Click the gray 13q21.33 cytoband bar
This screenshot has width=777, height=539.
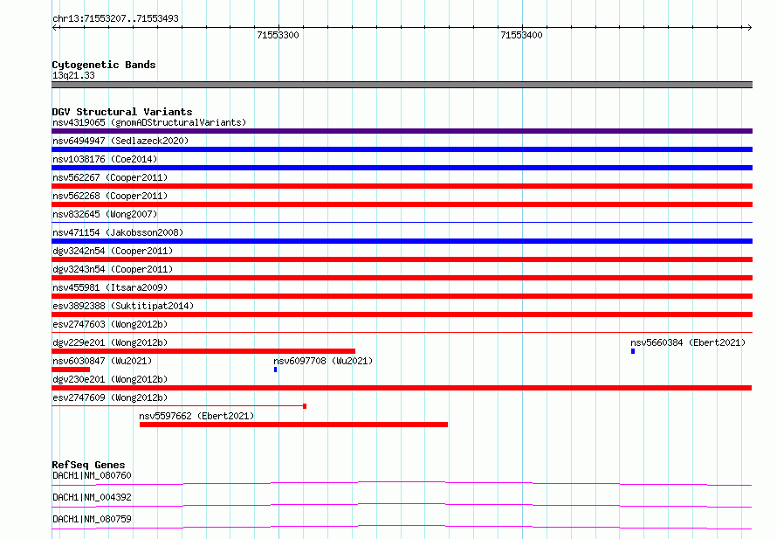(x=402, y=85)
